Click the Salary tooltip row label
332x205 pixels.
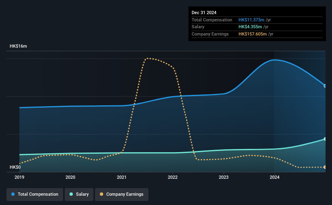click(198, 27)
